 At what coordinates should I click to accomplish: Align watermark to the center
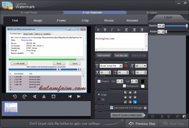(130, 97)
